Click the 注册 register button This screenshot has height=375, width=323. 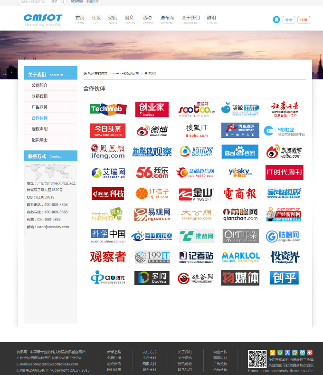coord(304,20)
